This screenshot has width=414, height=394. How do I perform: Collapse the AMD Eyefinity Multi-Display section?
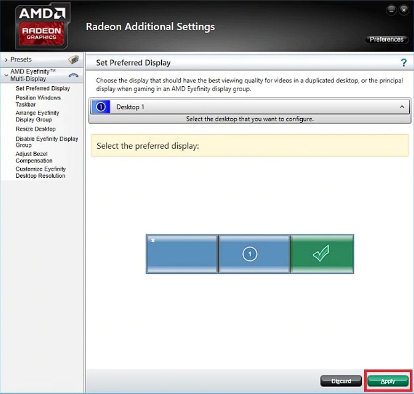(6, 75)
